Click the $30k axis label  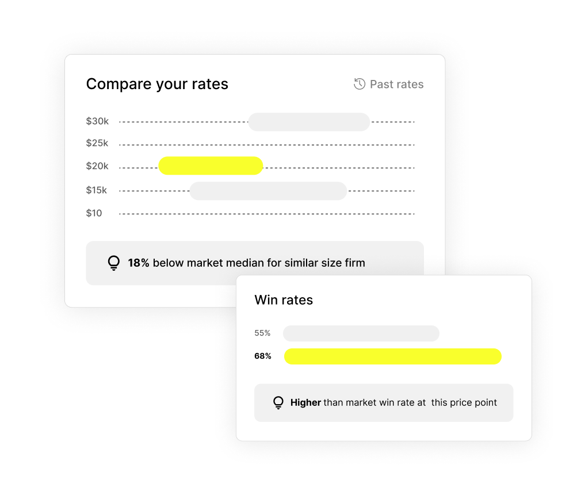97,121
